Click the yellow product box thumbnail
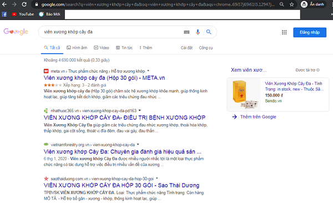Image resolution: width=333 pixels, height=203 pixels. (x=245, y=94)
